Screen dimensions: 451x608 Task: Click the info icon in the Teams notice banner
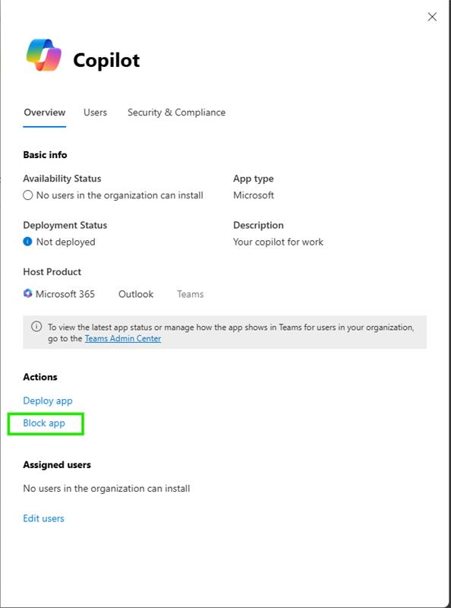pos(36,327)
